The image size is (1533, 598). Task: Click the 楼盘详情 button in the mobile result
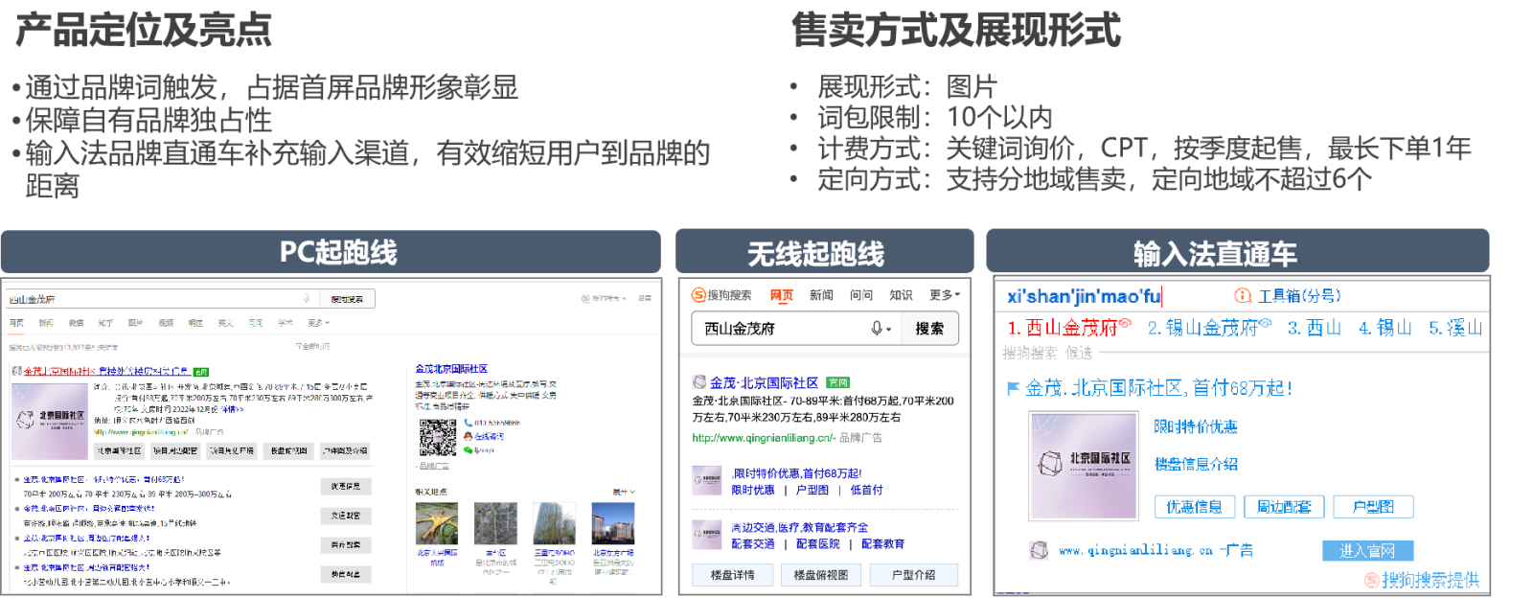pyautogui.click(x=732, y=575)
